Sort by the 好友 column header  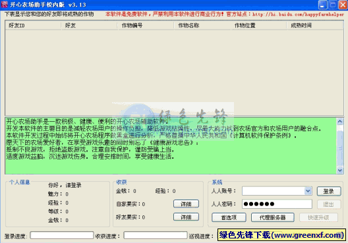point(89,26)
